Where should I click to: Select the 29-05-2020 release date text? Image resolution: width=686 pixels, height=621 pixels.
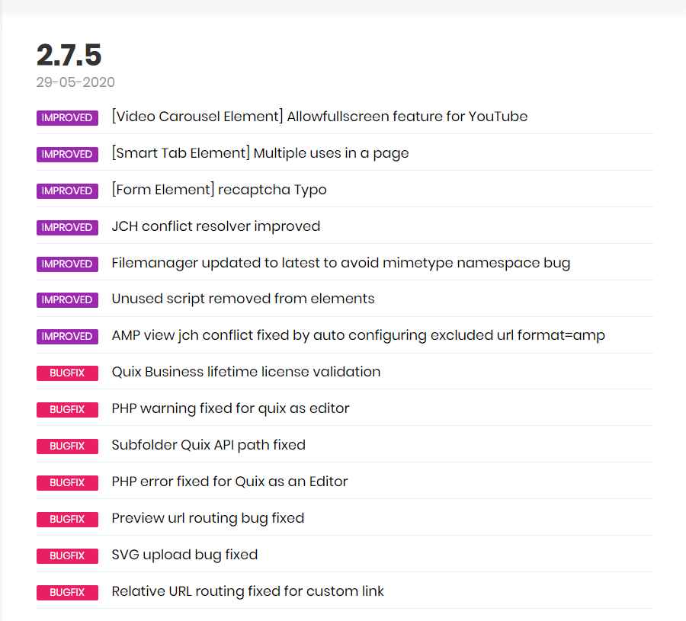click(75, 82)
